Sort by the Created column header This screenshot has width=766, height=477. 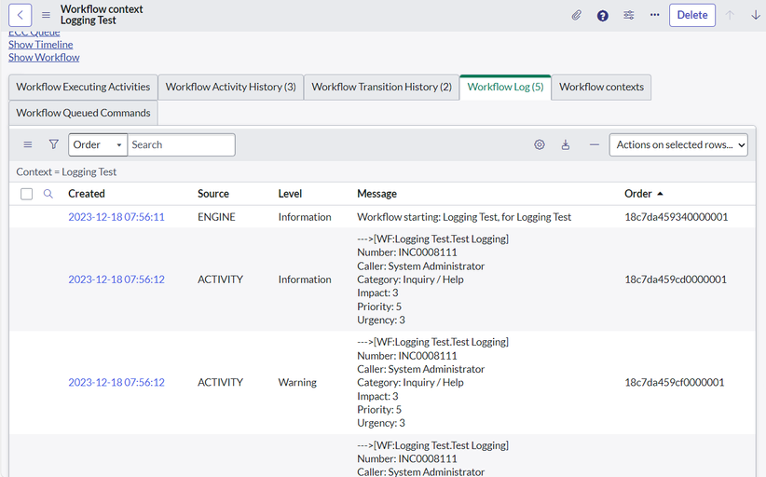(87, 194)
